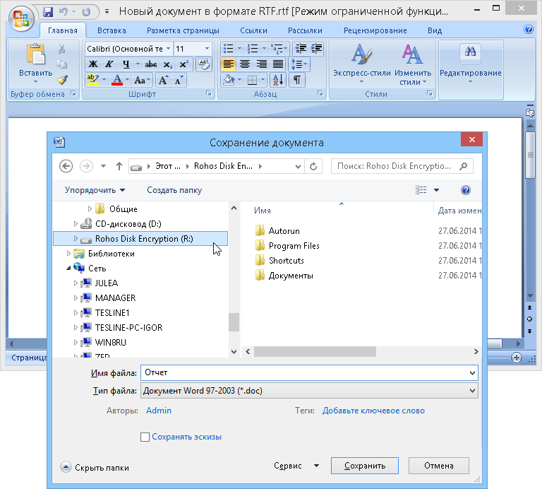Toggle Italic formatting in ribbon
The width and height of the screenshot is (542, 489).
tap(109, 64)
